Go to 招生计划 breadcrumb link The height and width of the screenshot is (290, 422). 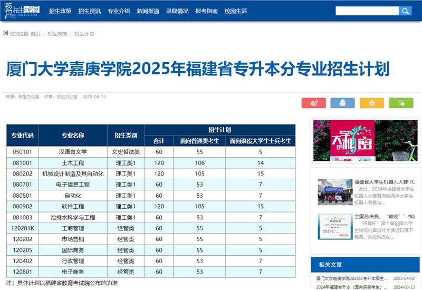coord(84,34)
